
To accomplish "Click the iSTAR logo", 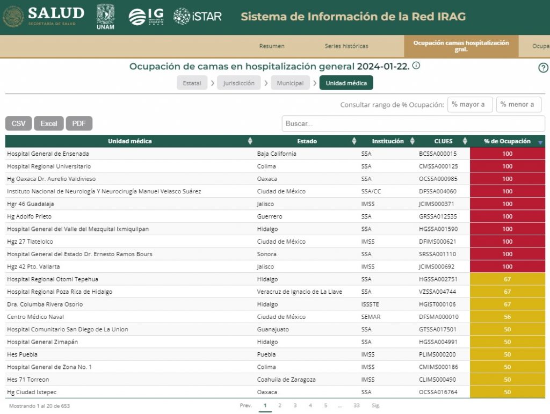I will click(x=197, y=17).
